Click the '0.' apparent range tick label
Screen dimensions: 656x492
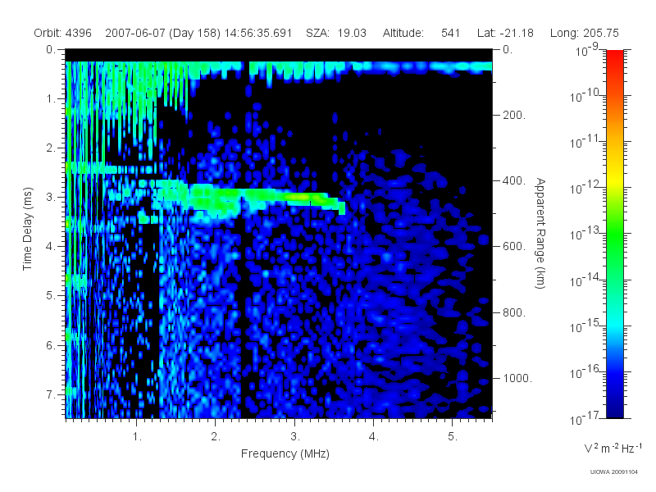pos(508,50)
